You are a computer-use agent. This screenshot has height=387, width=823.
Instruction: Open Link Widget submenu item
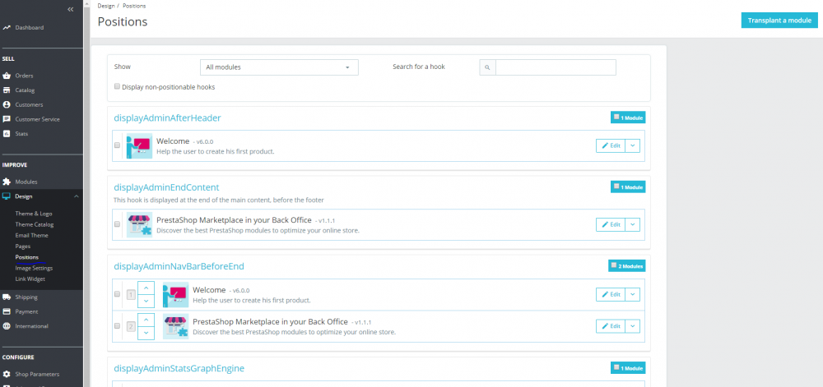pyautogui.click(x=30, y=279)
